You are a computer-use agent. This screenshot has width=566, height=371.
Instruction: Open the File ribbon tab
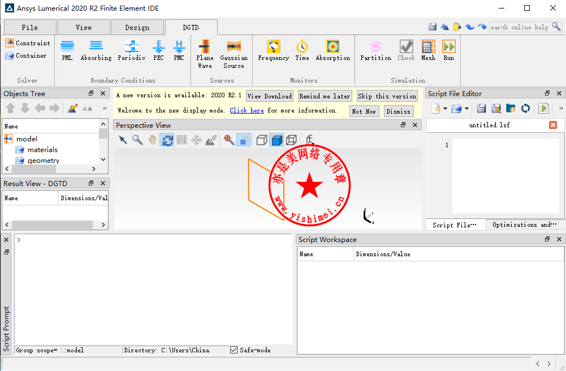(x=29, y=27)
